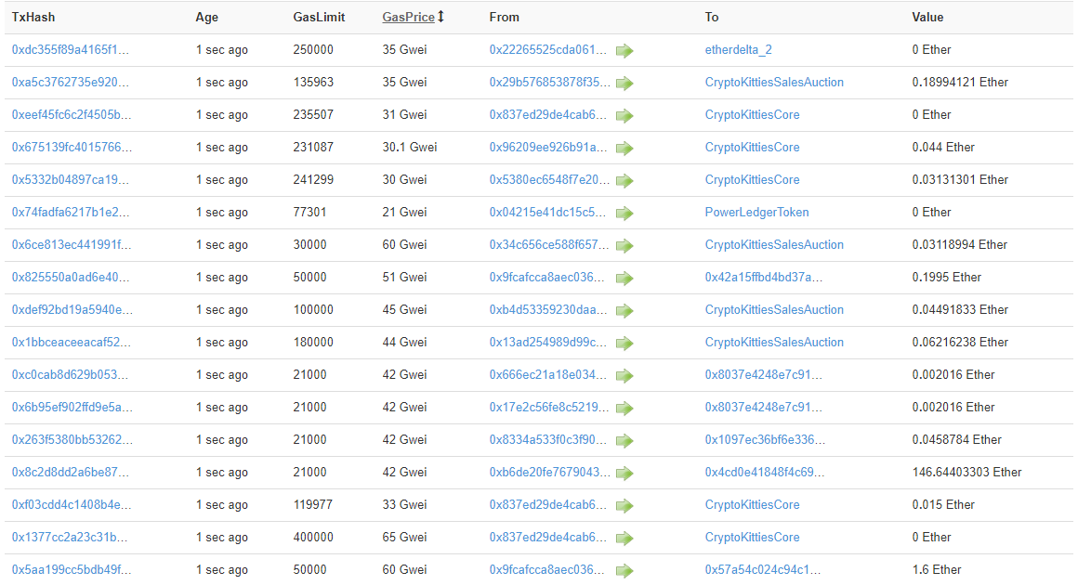Open sender address 0x96209ee926b91a...

pos(548,147)
